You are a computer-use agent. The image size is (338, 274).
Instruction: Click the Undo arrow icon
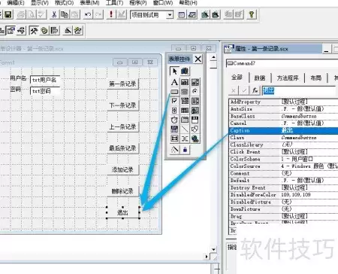click(x=88, y=15)
